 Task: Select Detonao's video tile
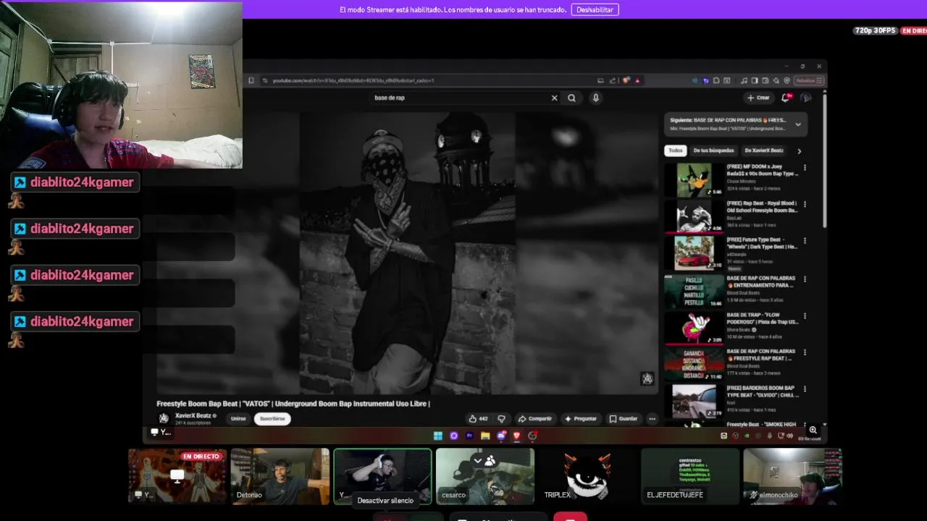(280, 476)
